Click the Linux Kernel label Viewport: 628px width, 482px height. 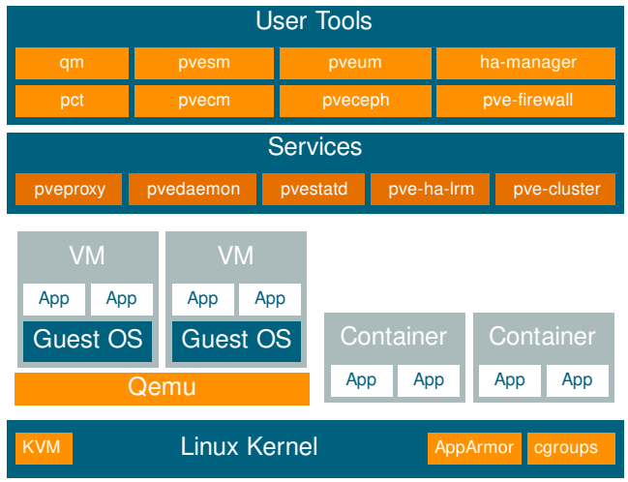click(x=249, y=447)
